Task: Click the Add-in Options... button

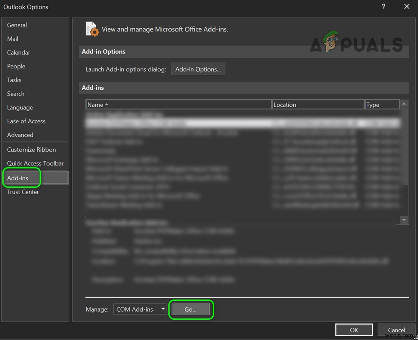Action: click(198, 69)
